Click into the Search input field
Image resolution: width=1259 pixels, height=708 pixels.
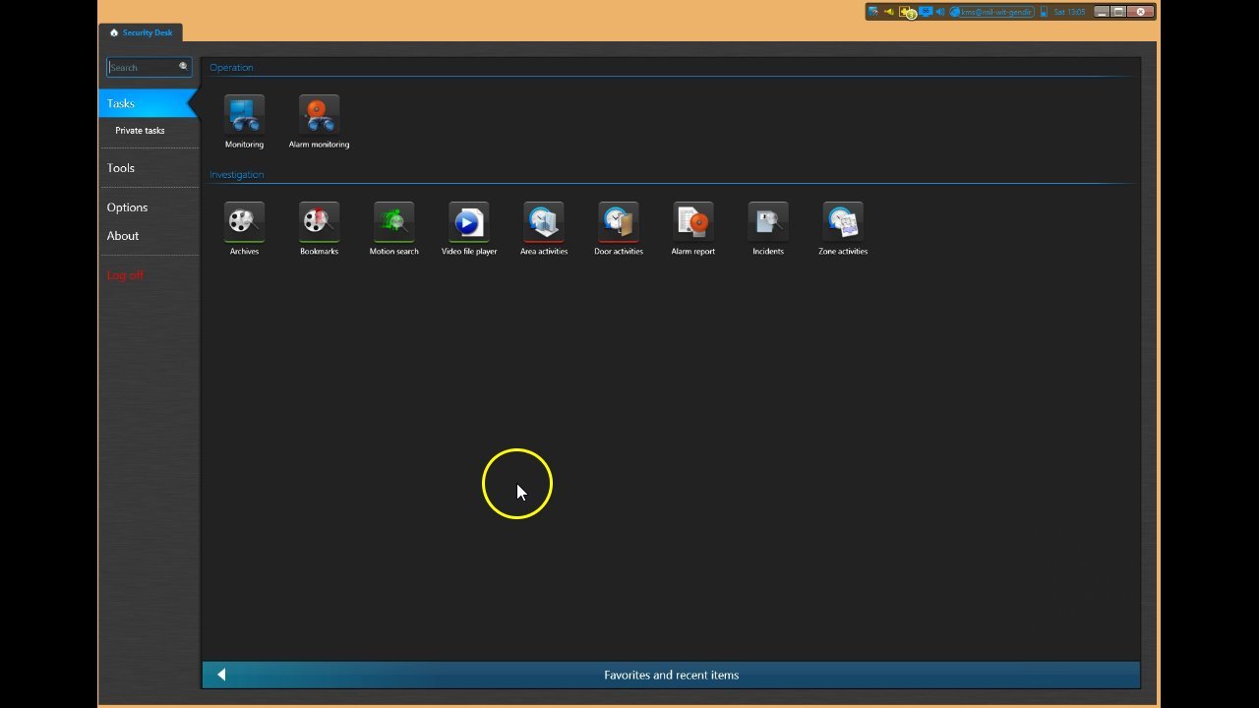pos(142,68)
